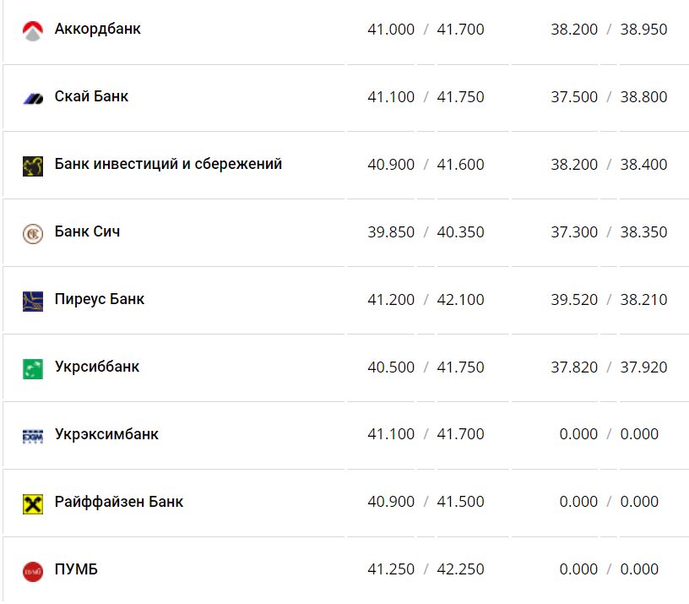This screenshot has height=604, width=689.
Task: Open the Укрэксимбанк link
Action: [106, 434]
